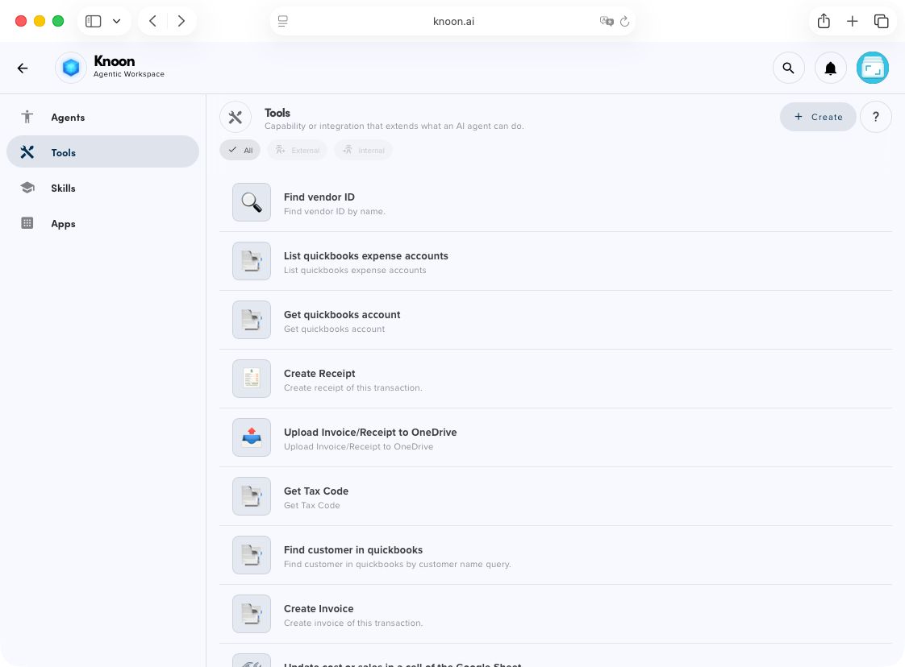
Task: Open the Safari share icon
Action: [823, 22]
